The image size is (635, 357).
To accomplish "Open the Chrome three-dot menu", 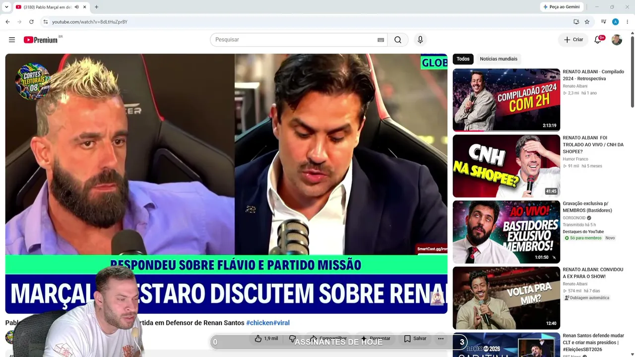I will click(627, 22).
